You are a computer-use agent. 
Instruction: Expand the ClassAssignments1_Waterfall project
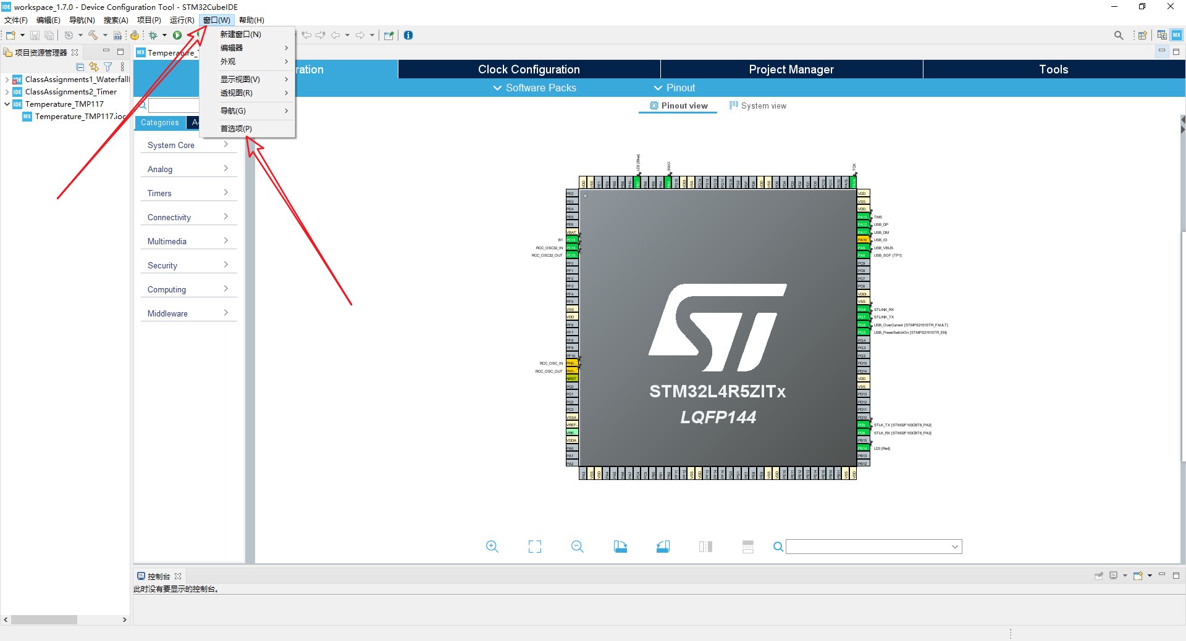[x=7, y=80]
